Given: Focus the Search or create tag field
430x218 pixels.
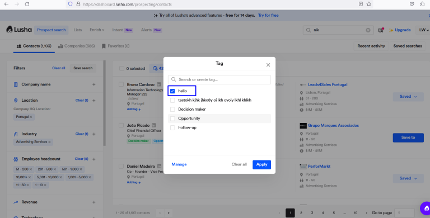Looking at the screenshot, I should pos(219,79).
